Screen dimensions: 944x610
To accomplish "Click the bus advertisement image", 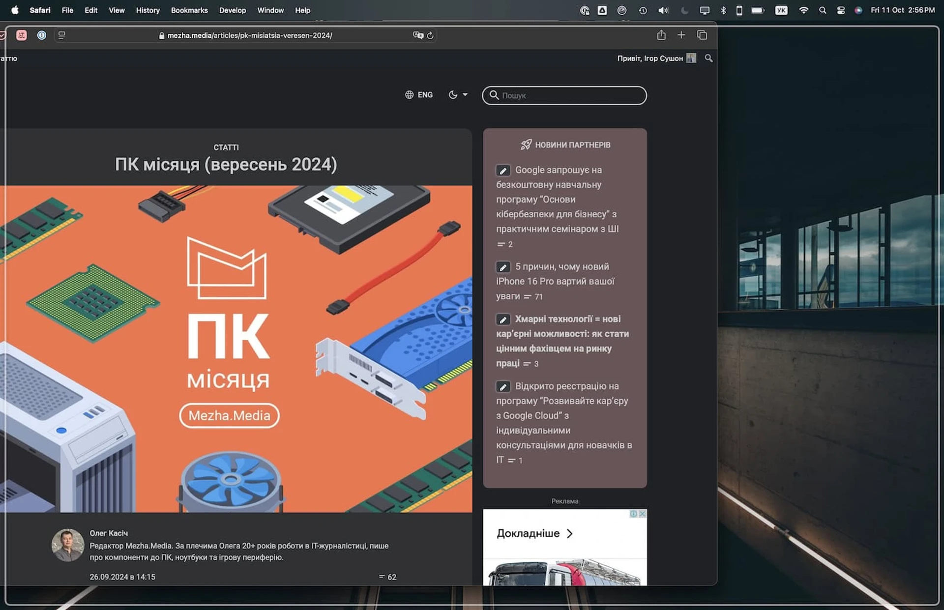I will tap(564, 573).
